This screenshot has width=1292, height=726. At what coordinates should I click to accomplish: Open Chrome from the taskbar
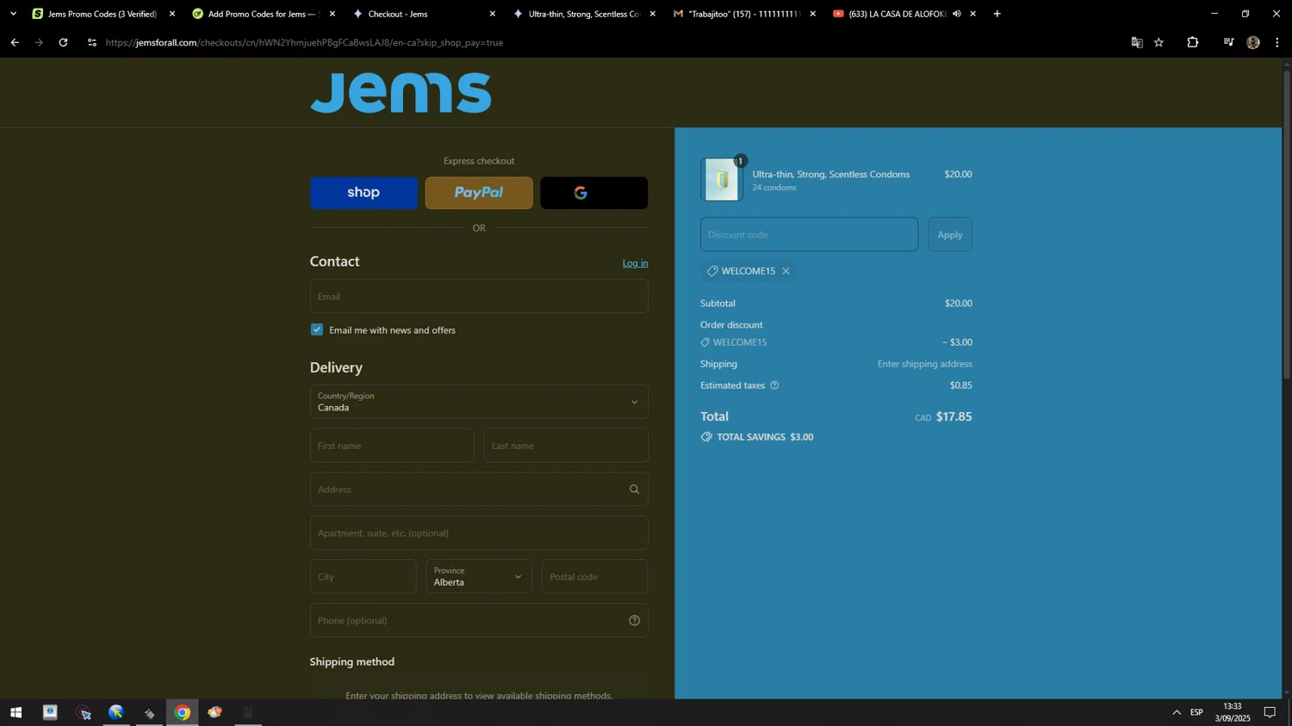pos(183,712)
